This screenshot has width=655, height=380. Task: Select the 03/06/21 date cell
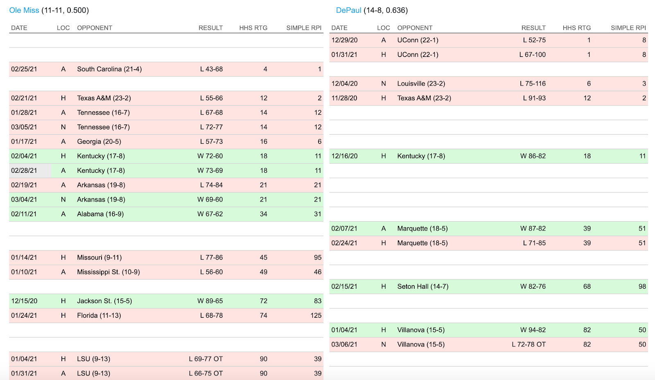tap(344, 345)
